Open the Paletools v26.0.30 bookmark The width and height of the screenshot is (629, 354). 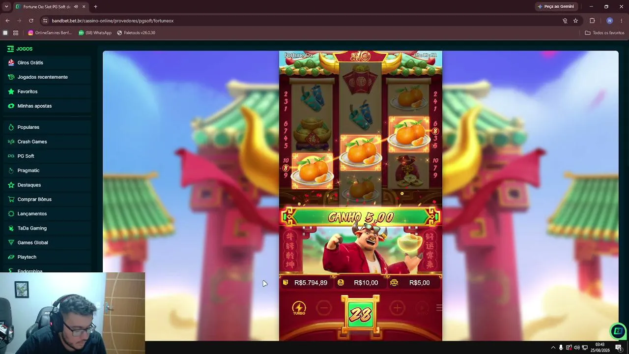click(136, 33)
